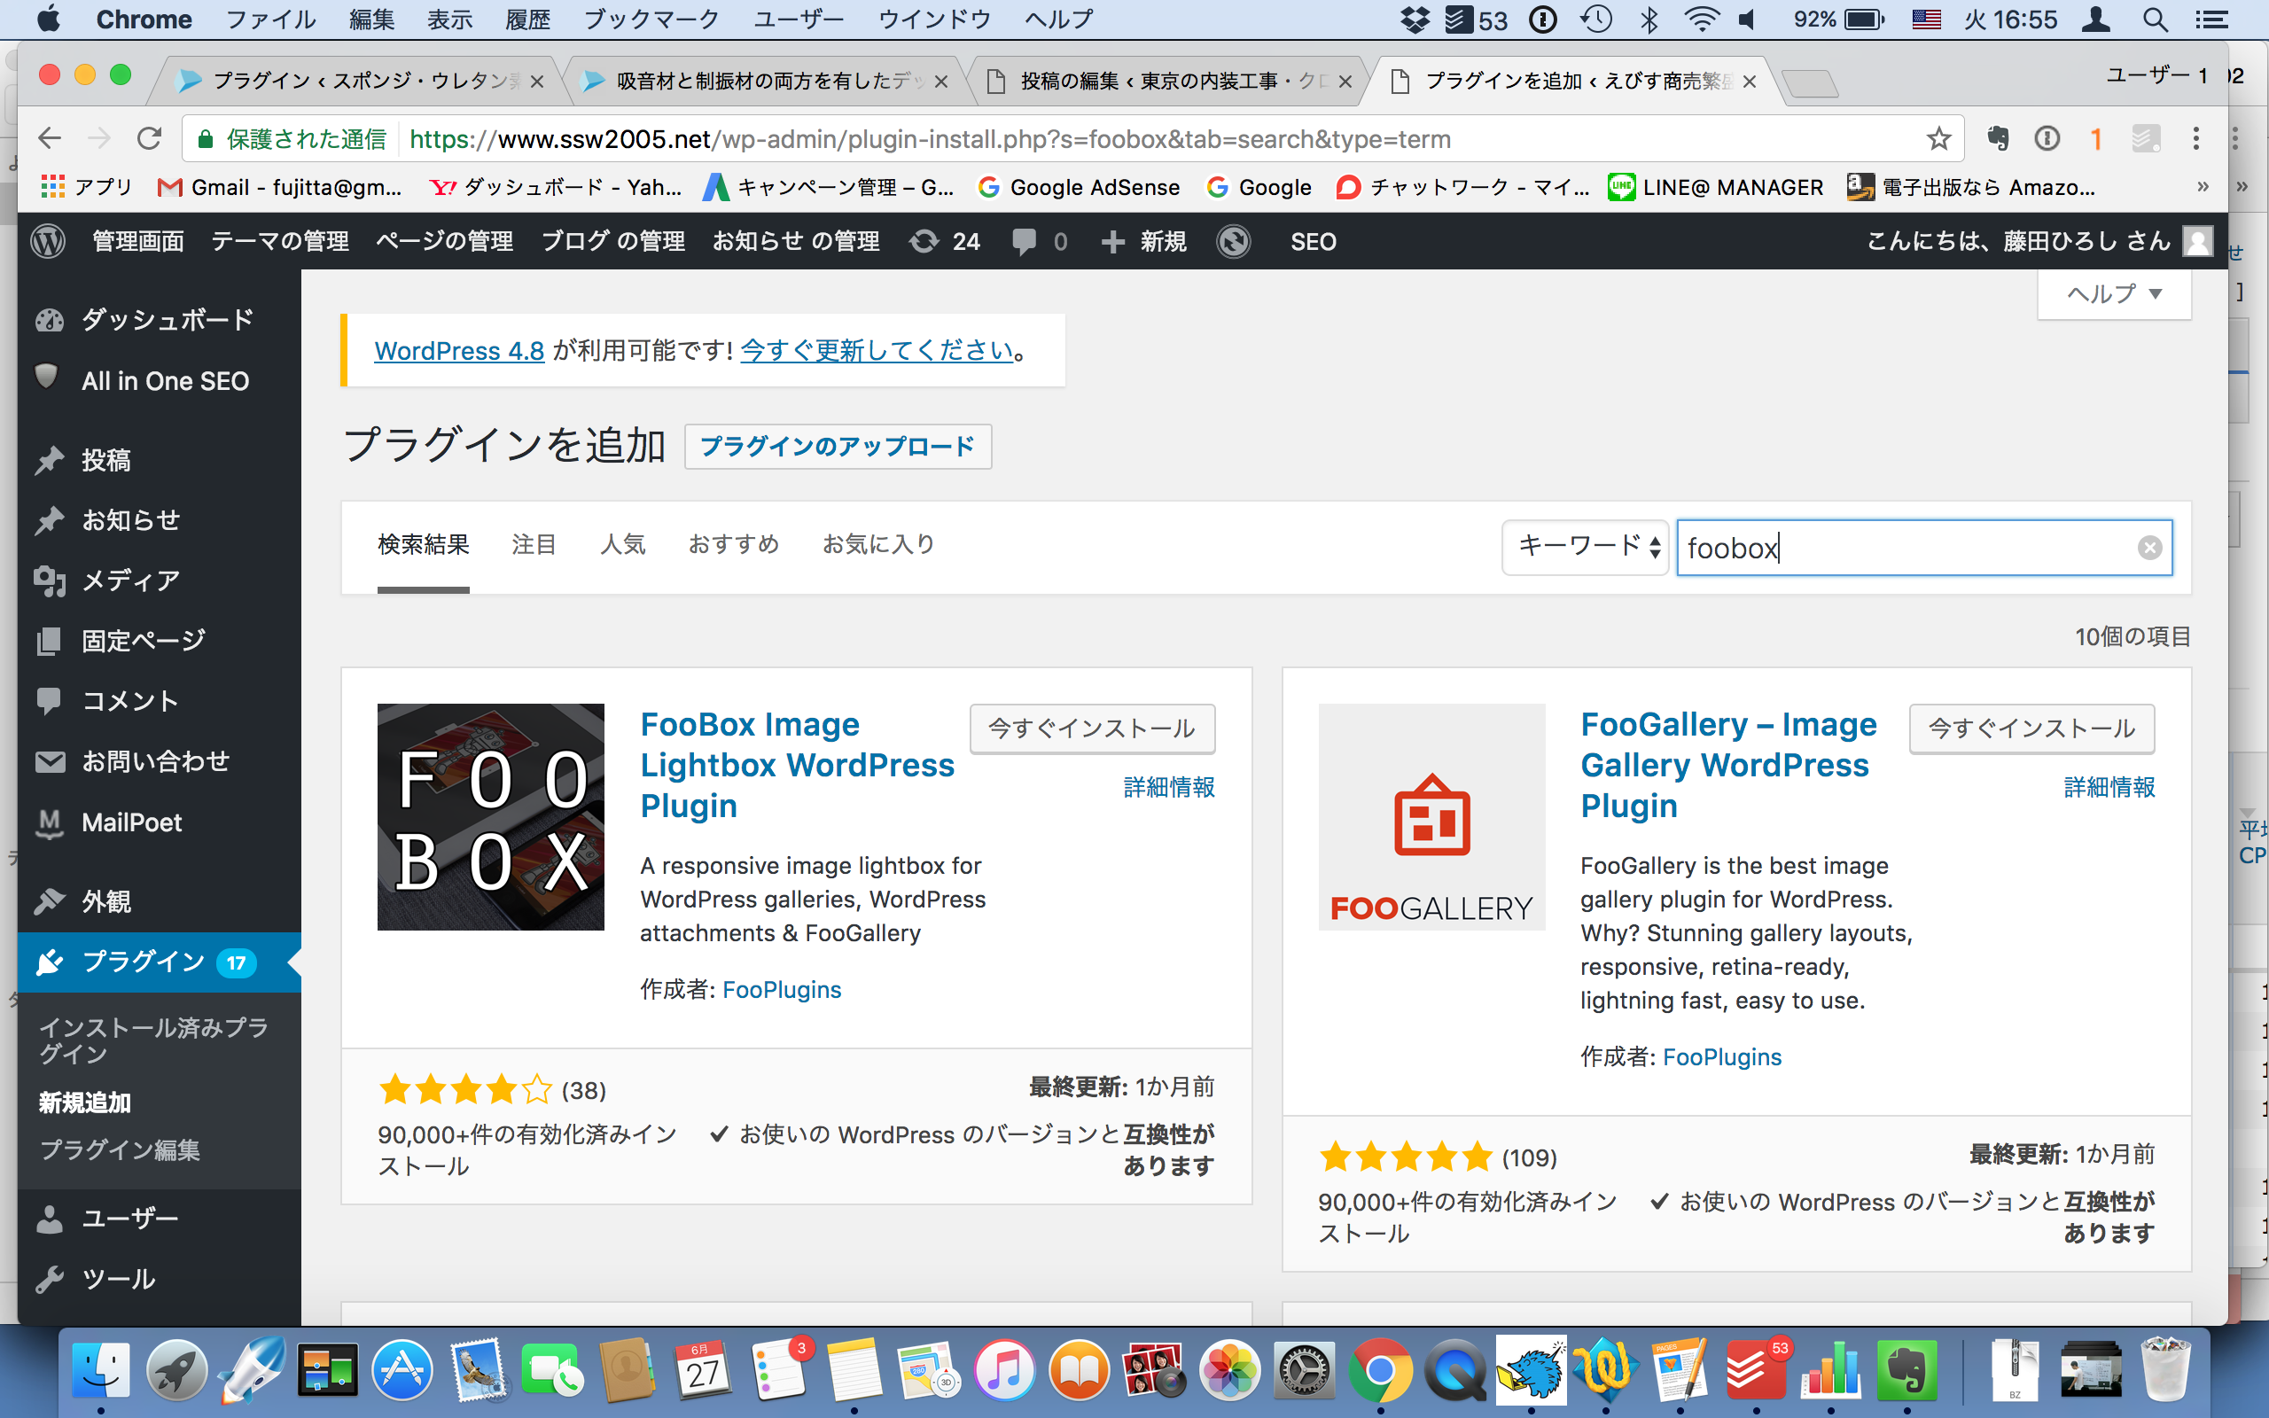Open Wi-Fi status in menu bar
Image resolution: width=2269 pixels, height=1418 pixels.
[1701, 19]
